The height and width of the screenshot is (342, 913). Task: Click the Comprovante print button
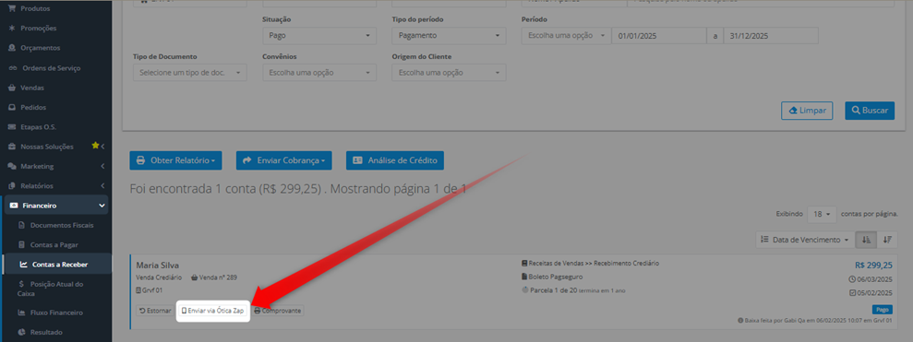(x=278, y=311)
